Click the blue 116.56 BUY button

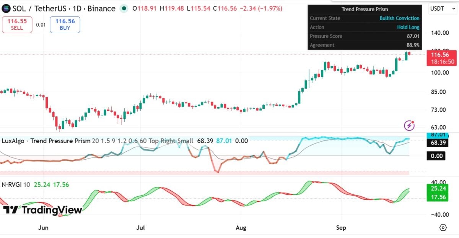65,25
